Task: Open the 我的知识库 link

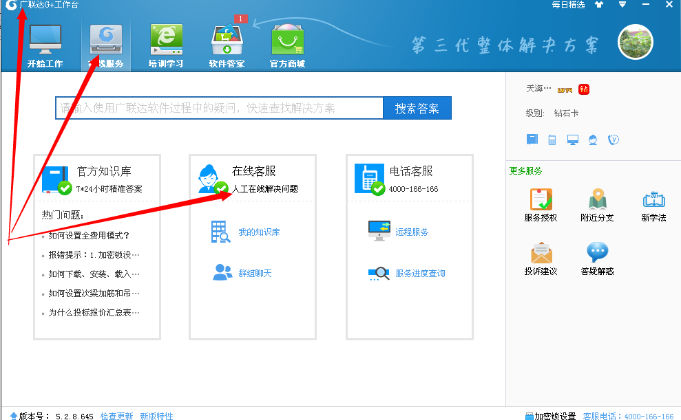Action: [260, 232]
